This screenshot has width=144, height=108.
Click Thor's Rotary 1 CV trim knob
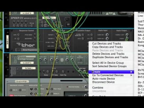[56, 35]
